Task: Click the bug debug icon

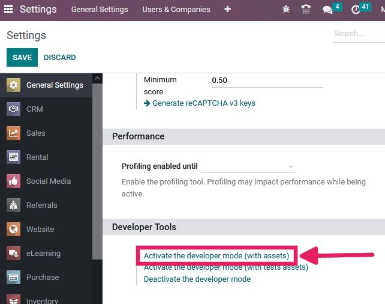Action: click(x=285, y=10)
